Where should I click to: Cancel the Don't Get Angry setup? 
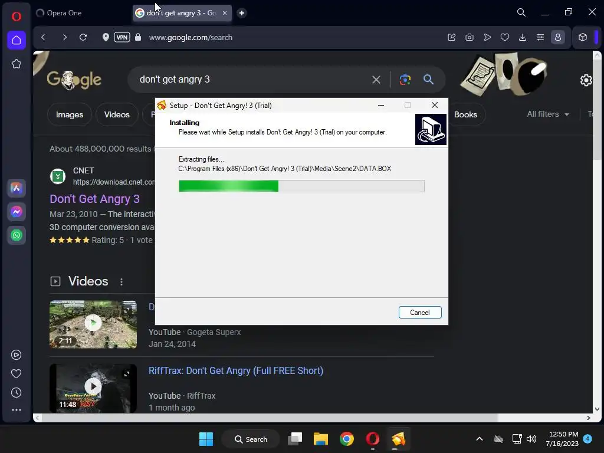tap(420, 313)
